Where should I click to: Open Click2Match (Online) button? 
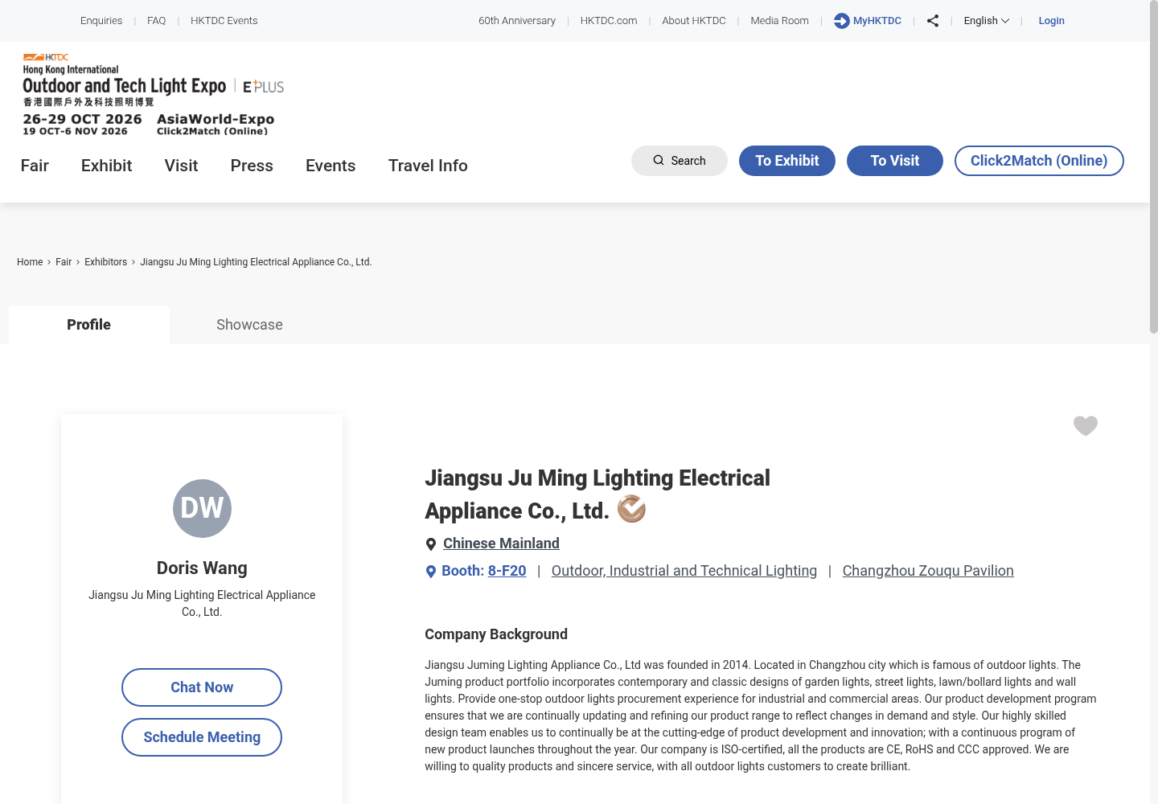(1039, 161)
